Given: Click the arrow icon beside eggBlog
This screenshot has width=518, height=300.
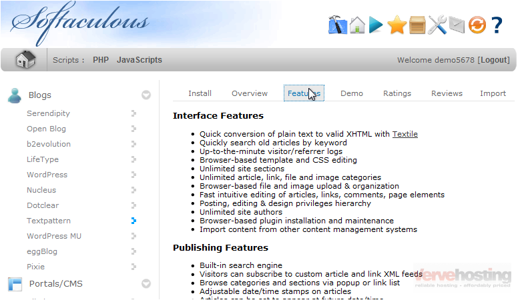Looking at the screenshot, I should (x=134, y=251).
